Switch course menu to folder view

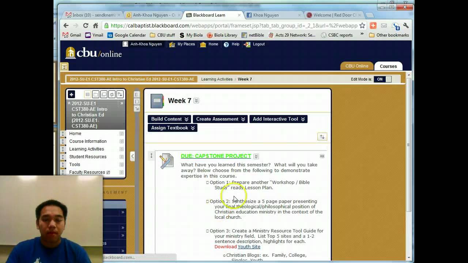(x=95, y=94)
